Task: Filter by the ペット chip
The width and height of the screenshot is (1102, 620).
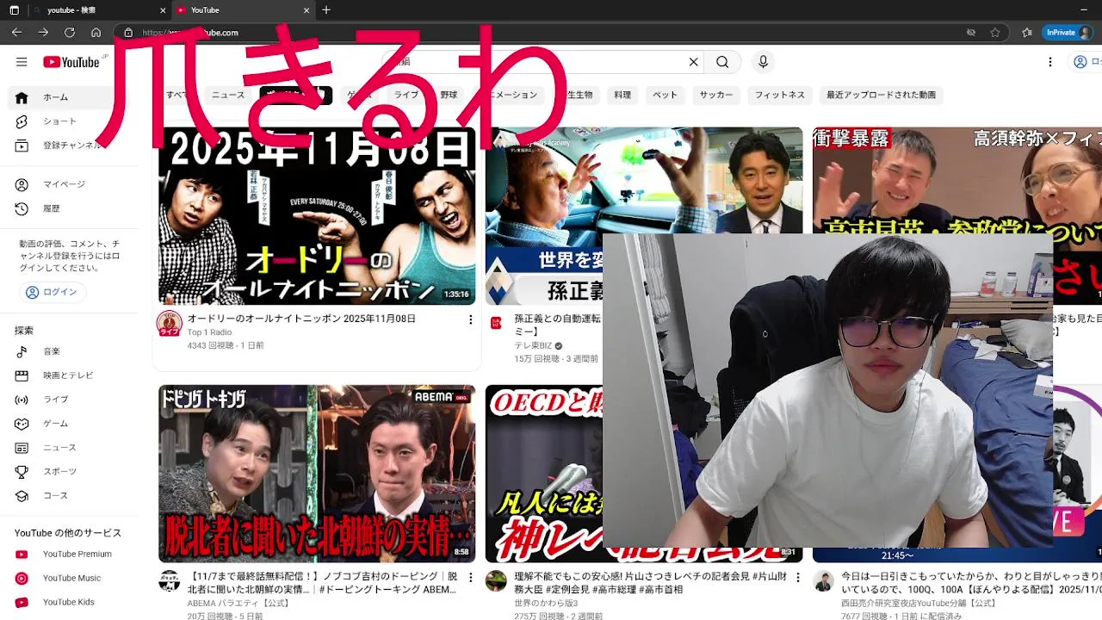Action: (x=665, y=95)
